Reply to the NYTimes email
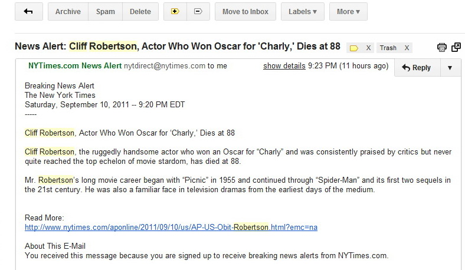 tap(416, 68)
